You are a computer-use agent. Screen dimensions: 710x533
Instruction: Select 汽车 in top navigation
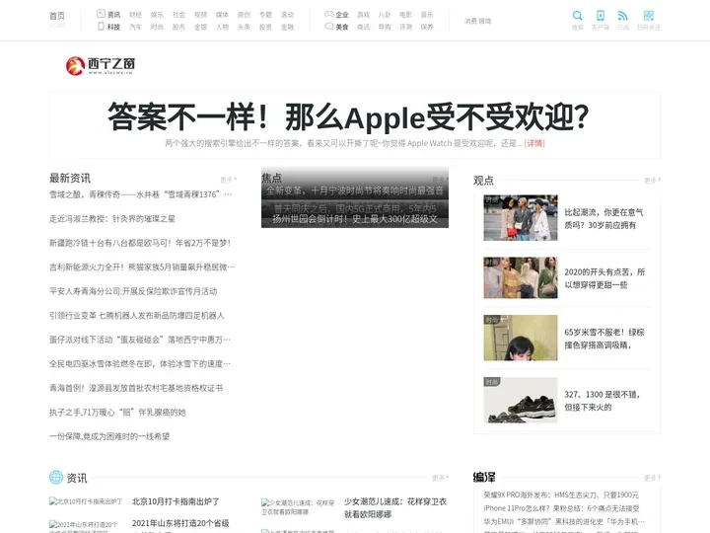coord(135,28)
